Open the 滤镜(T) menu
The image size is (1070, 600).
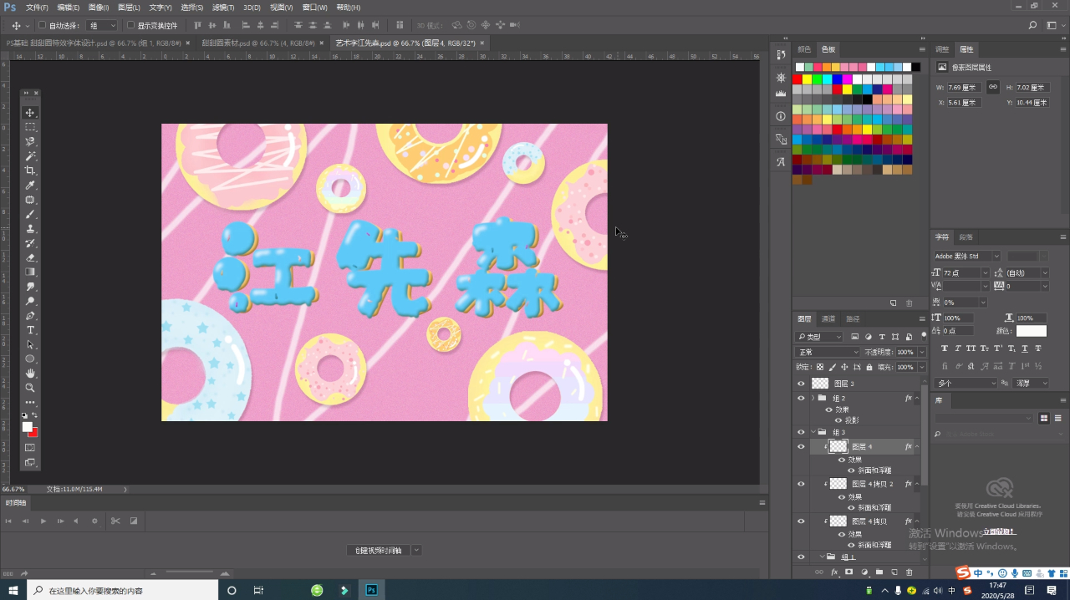point(223,8)
